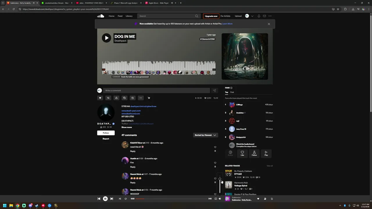Expand description with Show more
This screenshot has height=209, width=372.
pos(126,127)
